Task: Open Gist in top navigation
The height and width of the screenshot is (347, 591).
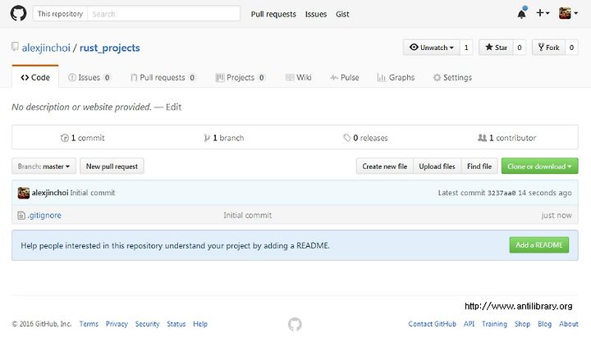Action: [x=342, y=14]
